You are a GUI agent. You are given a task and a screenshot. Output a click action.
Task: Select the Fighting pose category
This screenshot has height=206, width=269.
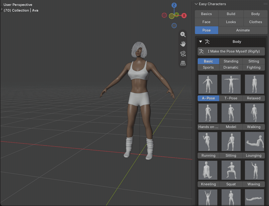254,67
